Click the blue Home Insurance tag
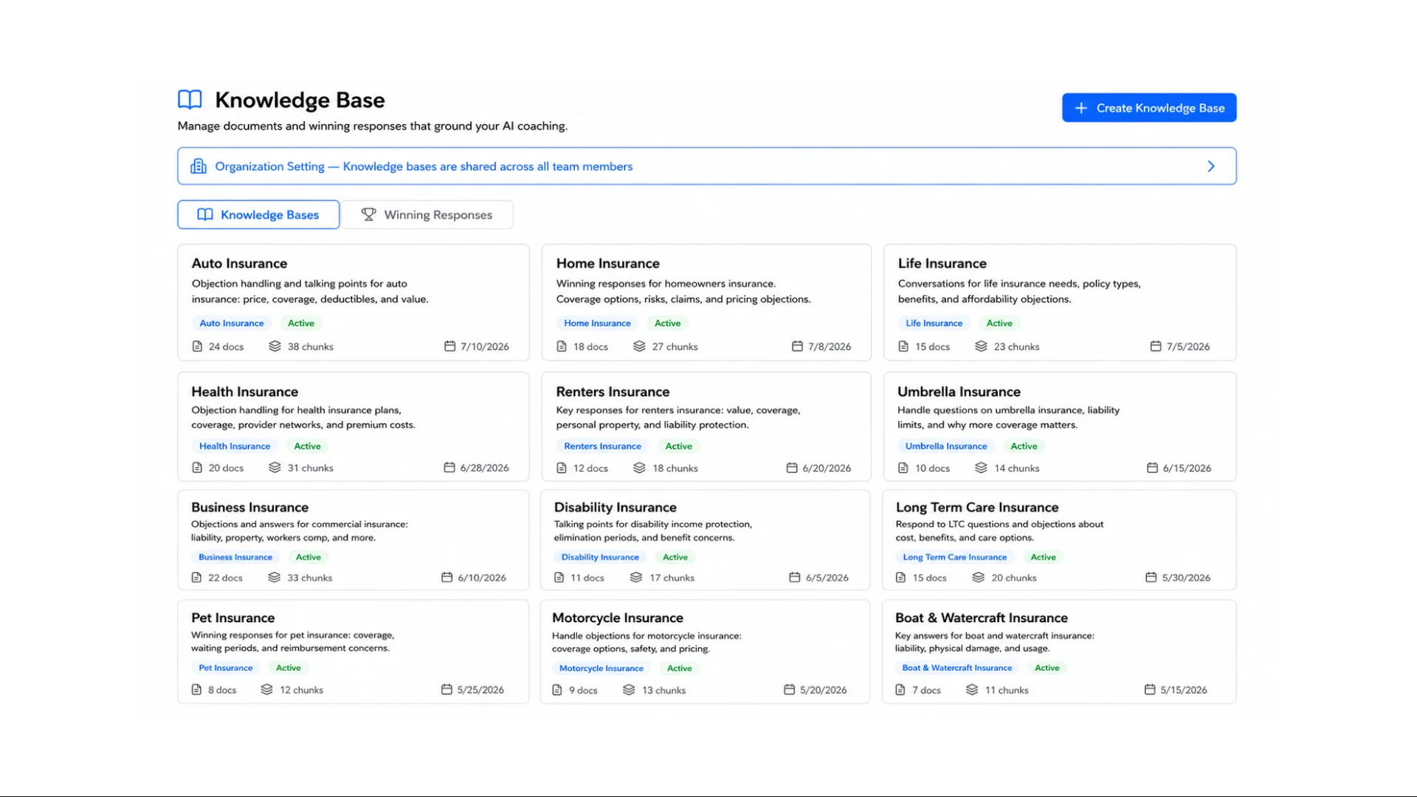 pos(597,323)
